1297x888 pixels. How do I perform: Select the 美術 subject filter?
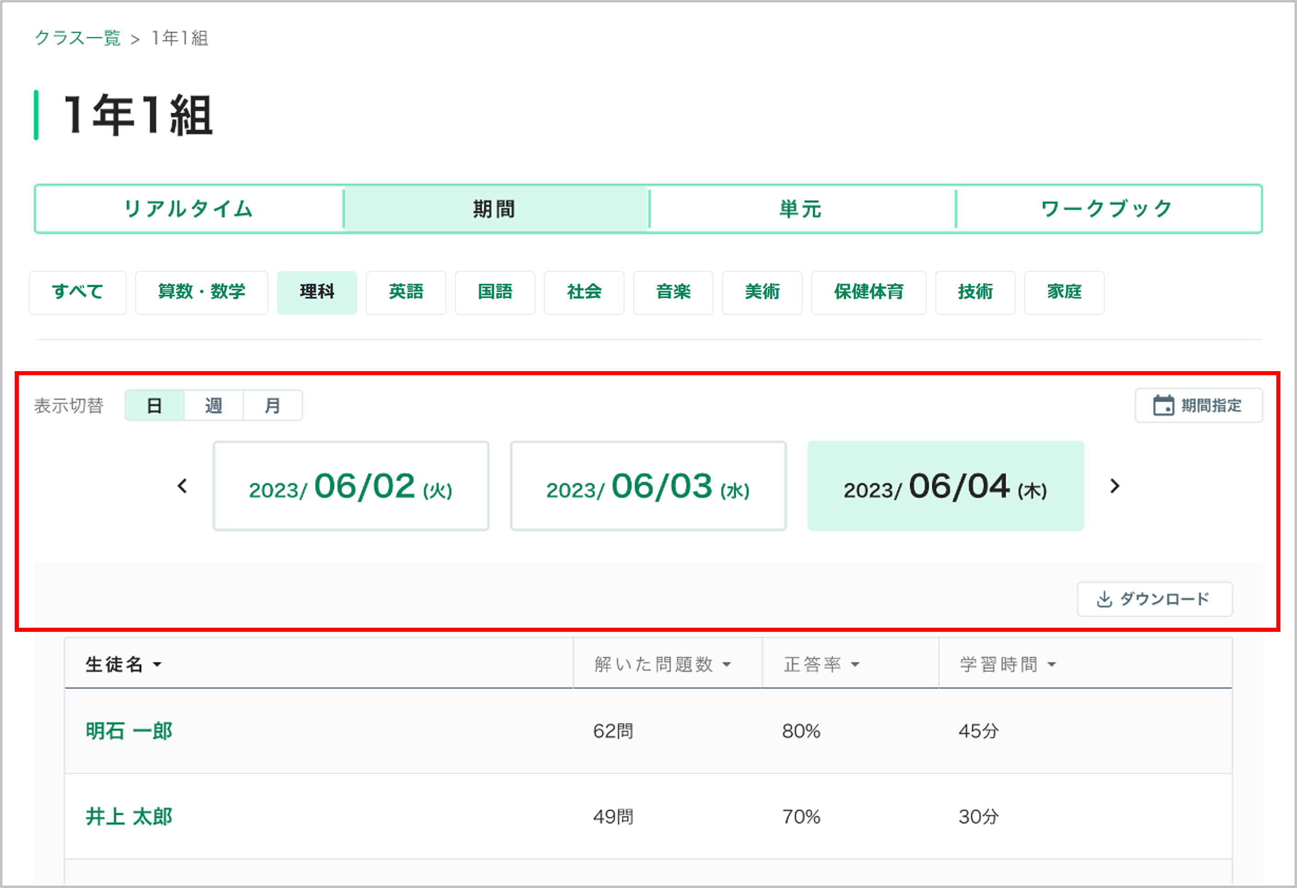[x=763, y=292]
